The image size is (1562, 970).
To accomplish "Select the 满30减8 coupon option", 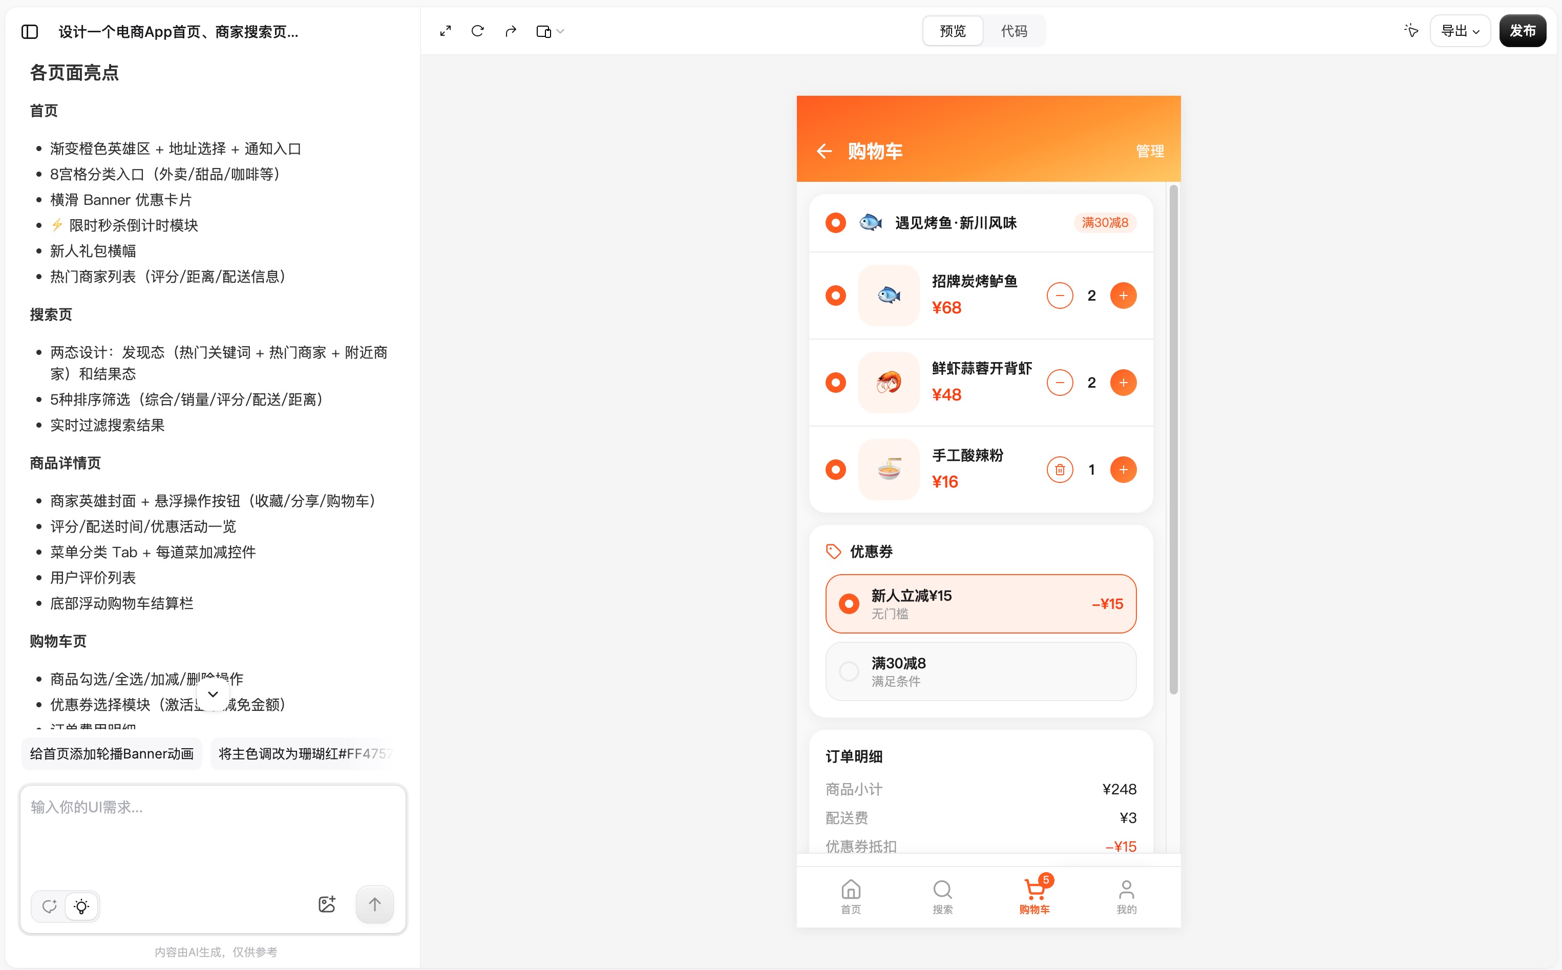I will pos(981,671).
